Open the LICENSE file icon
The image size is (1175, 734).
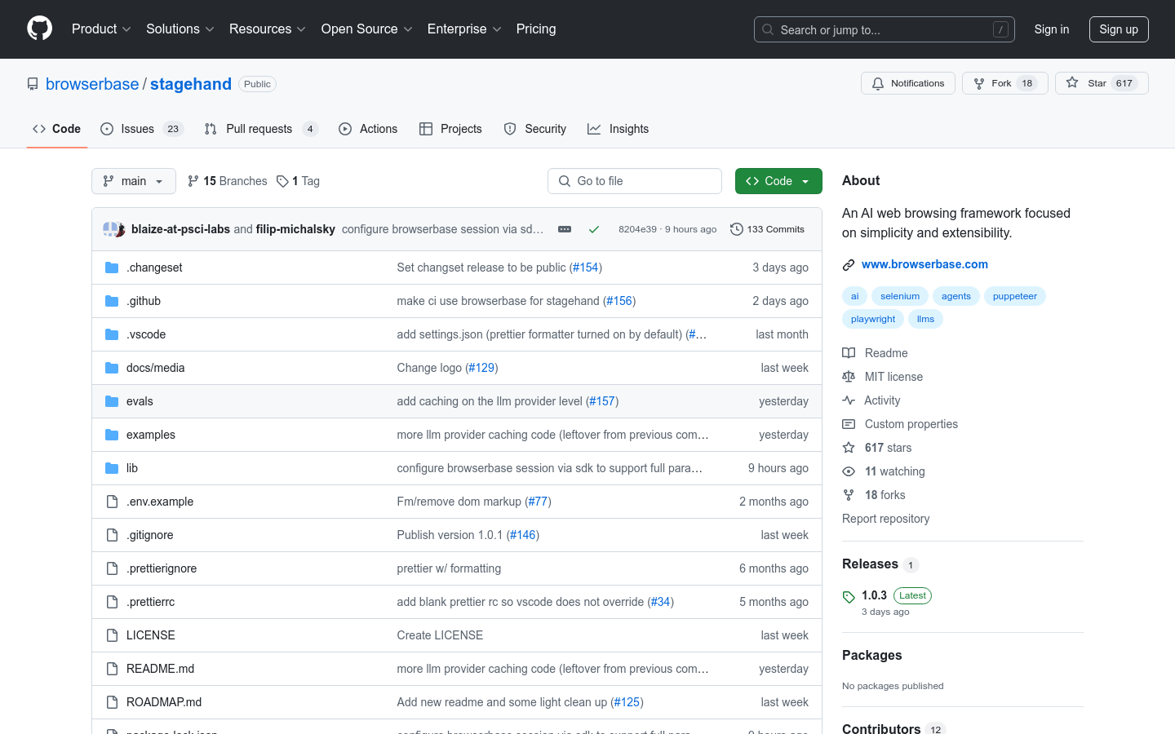point(112,635)
